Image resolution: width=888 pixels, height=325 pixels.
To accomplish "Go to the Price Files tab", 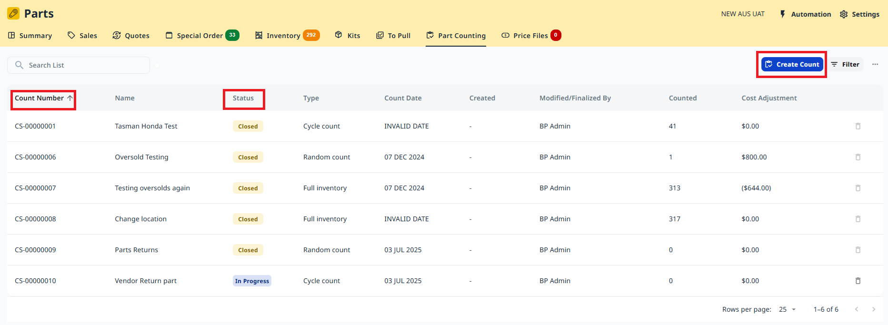I will 530,36.
